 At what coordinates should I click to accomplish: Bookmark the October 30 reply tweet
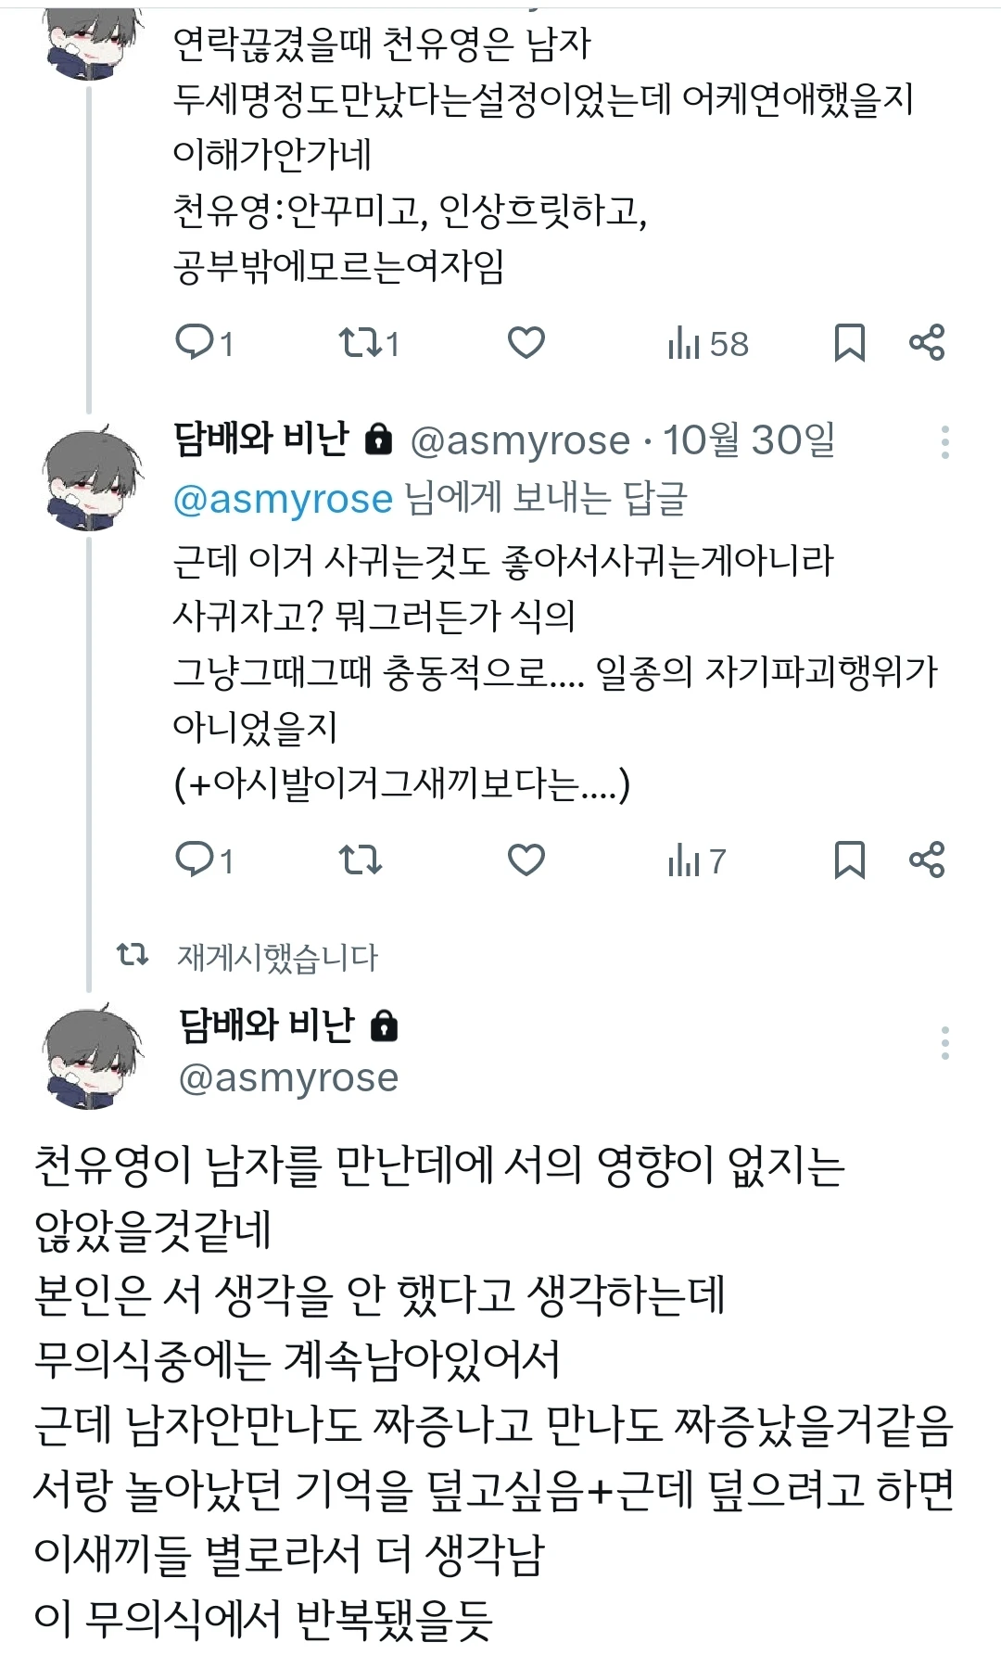coord(849,860)
